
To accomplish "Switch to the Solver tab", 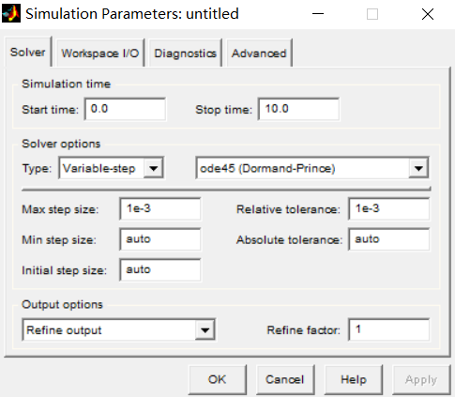I will coord(28,52).
